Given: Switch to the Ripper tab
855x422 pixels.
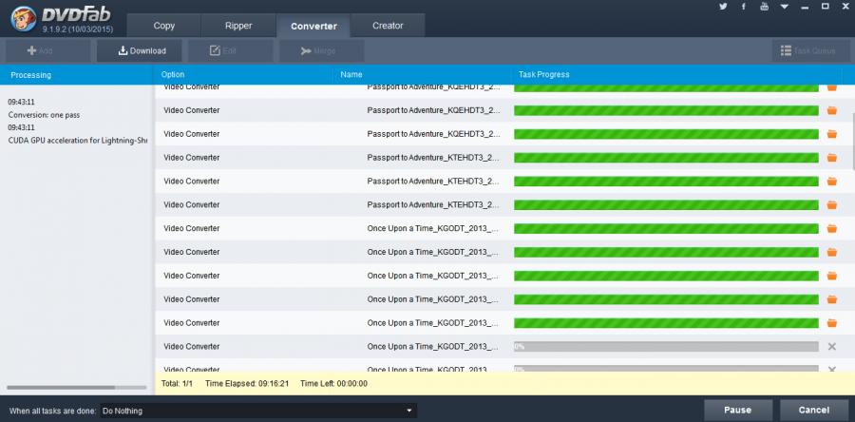Looking at the screenshot, I should click(x=238, y=26).
